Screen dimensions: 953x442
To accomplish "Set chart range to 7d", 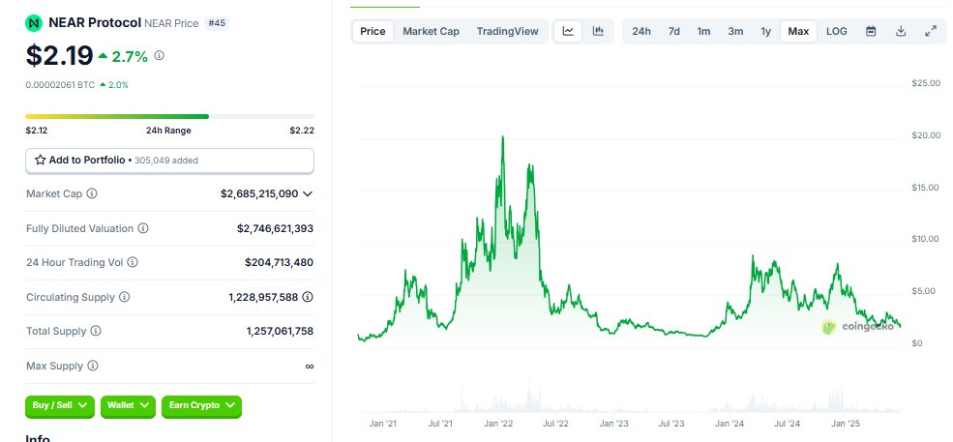I will click(674, 31).
